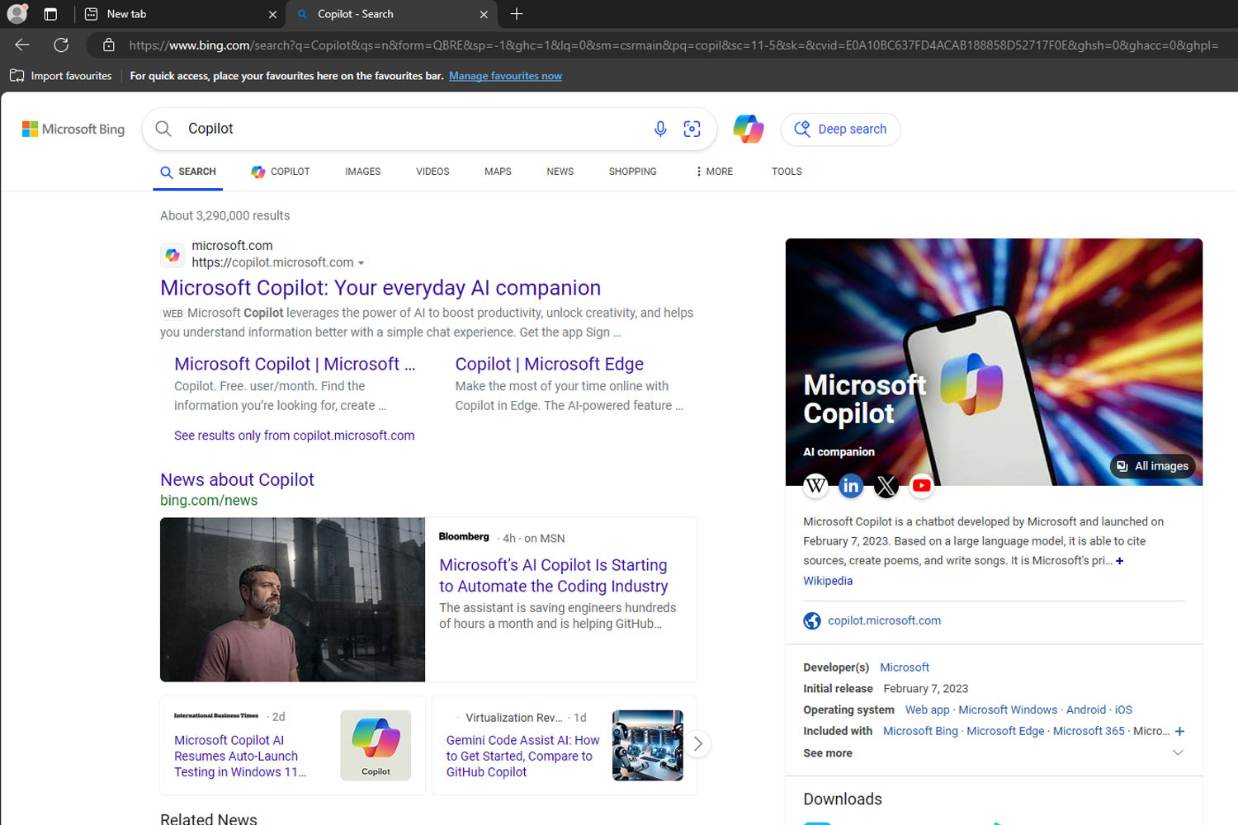Expand the 'Included with' plus icon
The image size is (1238, 825).
click(x=1179, y=732)
